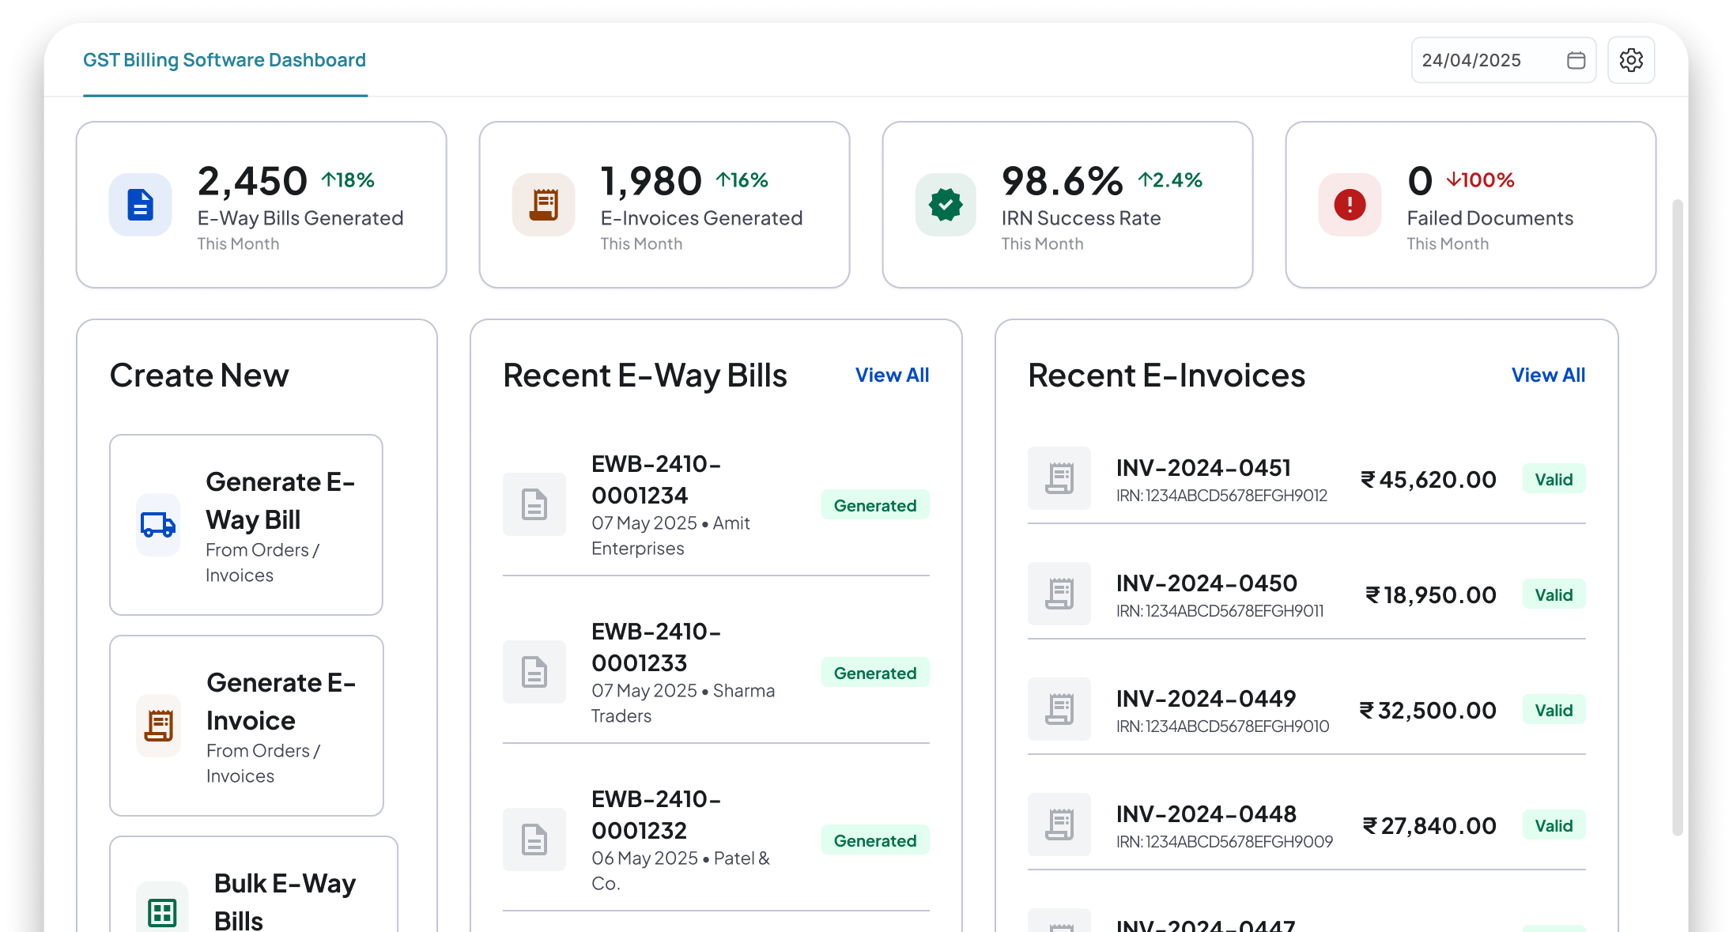The image size is (1733, 932).
Task: Click the calendar icon in date field
Action: (1576, 60)
